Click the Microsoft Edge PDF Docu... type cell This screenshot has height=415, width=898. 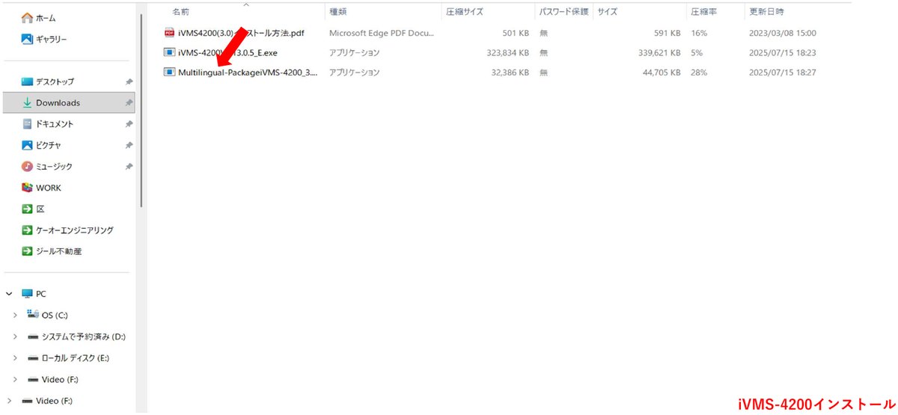[382, 33]
